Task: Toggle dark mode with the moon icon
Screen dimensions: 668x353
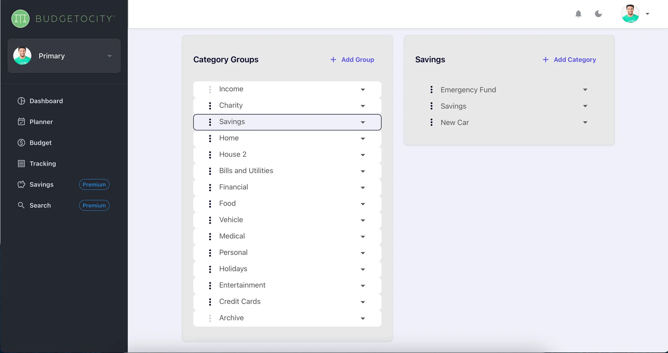Action: (598, 14)
